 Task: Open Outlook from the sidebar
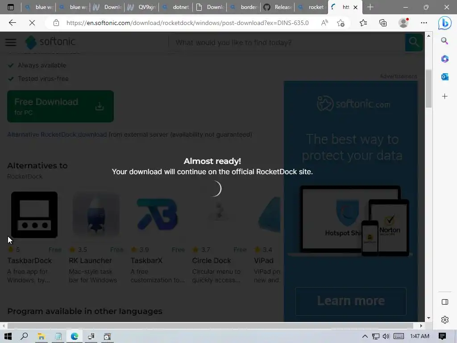click(x=445, y=77)
